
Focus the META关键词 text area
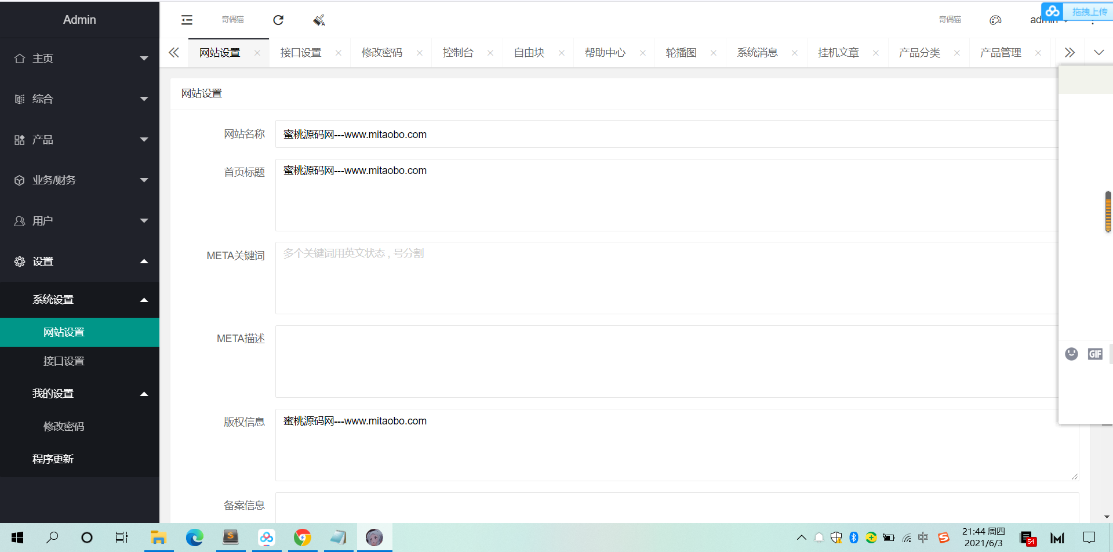tap(667, 278)
